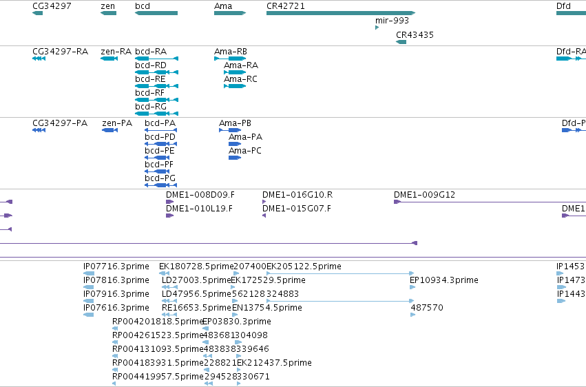
Task: Click the EN13754.5prime EST label
Action: pyautogui.click(x=267, y=308)
